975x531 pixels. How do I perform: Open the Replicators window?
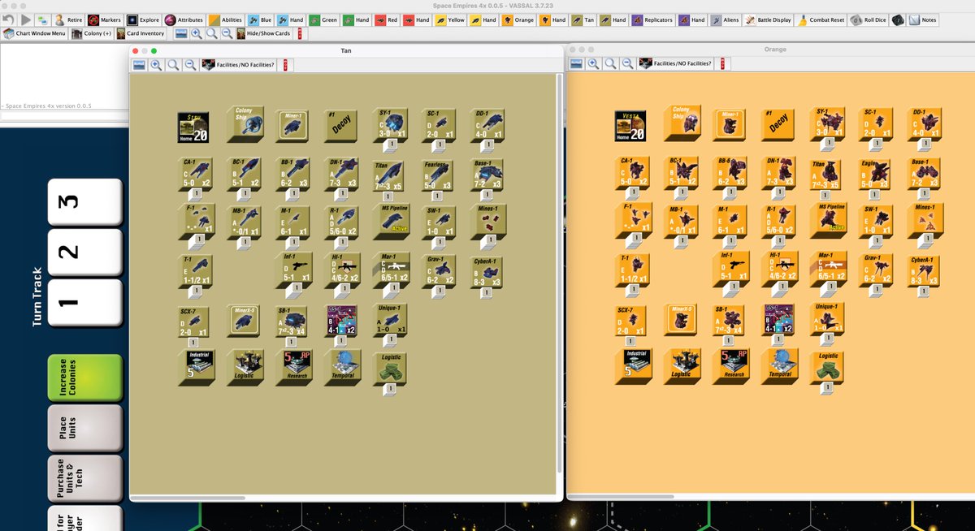tap(653, 19)
